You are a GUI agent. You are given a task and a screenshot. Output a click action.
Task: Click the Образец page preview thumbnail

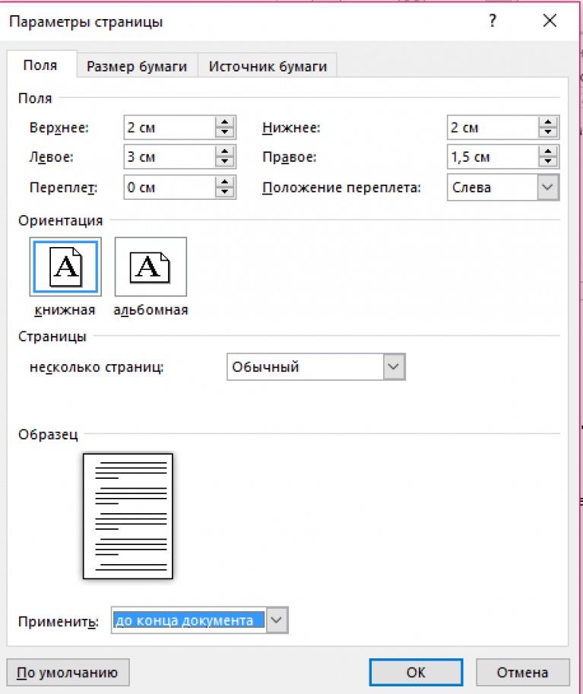(x=128, y=516)
